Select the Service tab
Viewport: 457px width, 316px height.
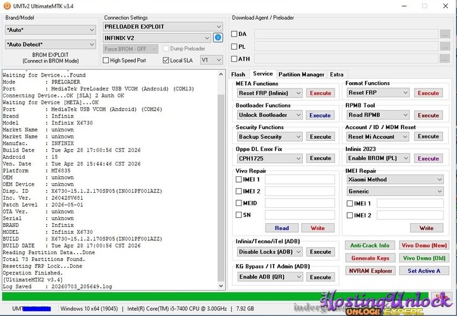tap(262, 74)
